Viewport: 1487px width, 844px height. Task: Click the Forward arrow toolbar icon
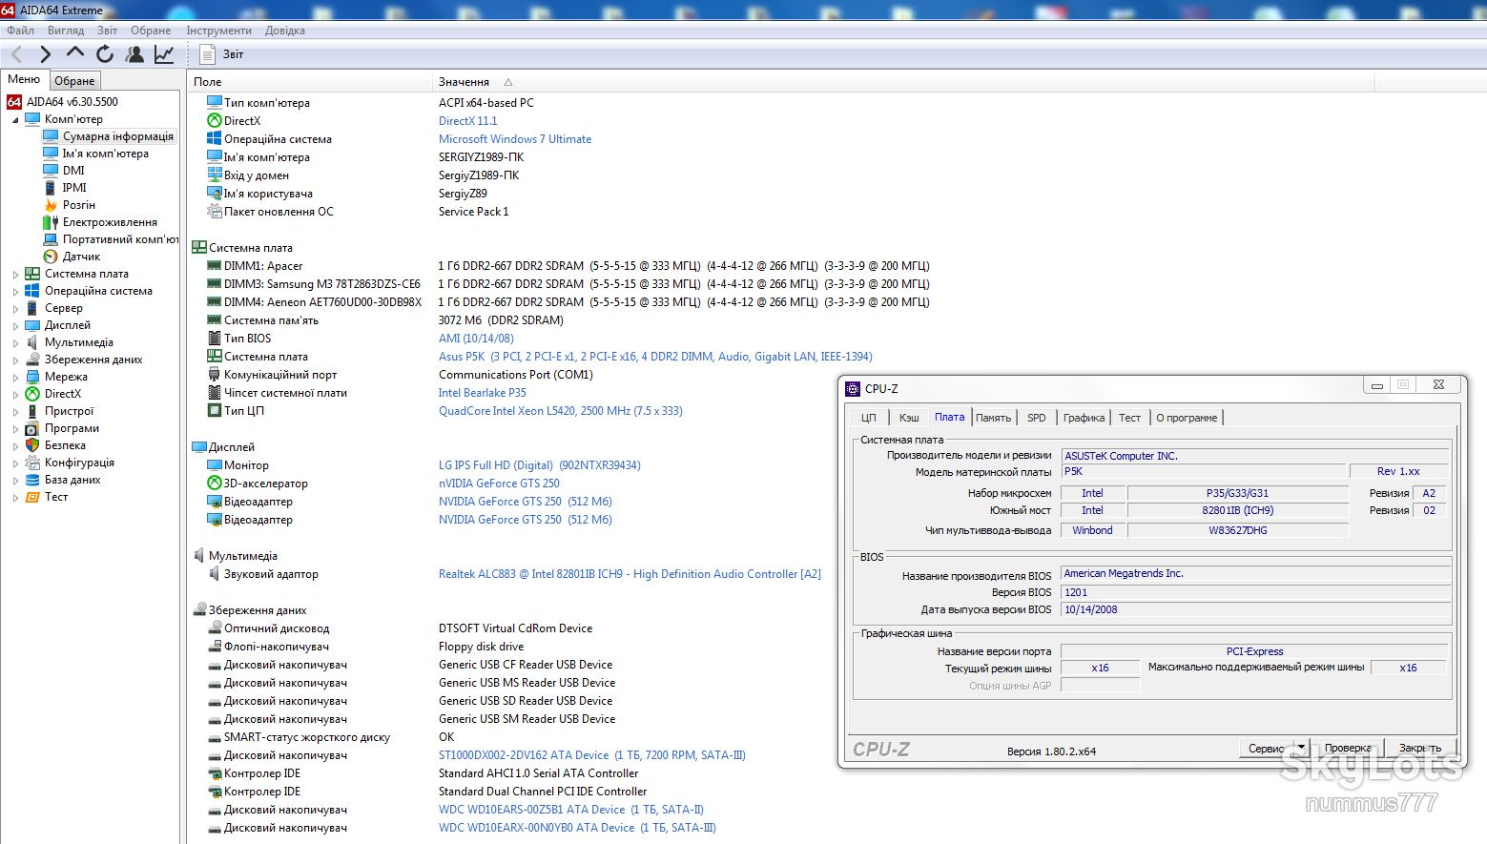[x=45, y=54]
